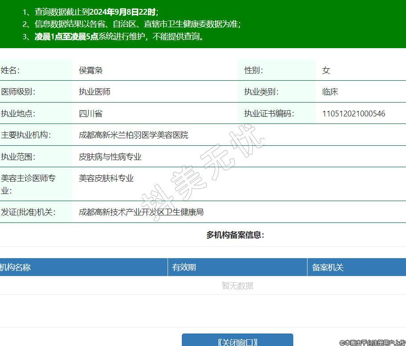Viewport: 406px width, 346px height.
Task: Click the 【关闭窗口】 button
Action: tap(237, 341)
